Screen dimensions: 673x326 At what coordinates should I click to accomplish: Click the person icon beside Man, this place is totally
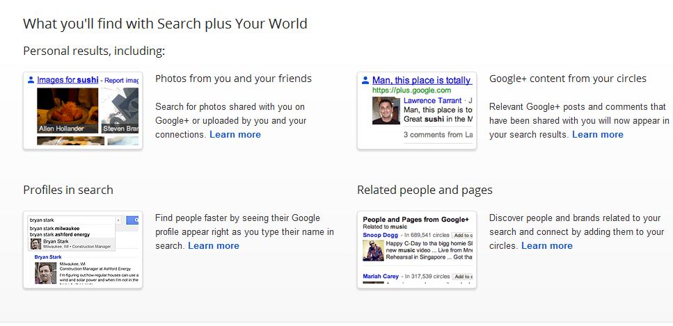(x=365, y=80)
